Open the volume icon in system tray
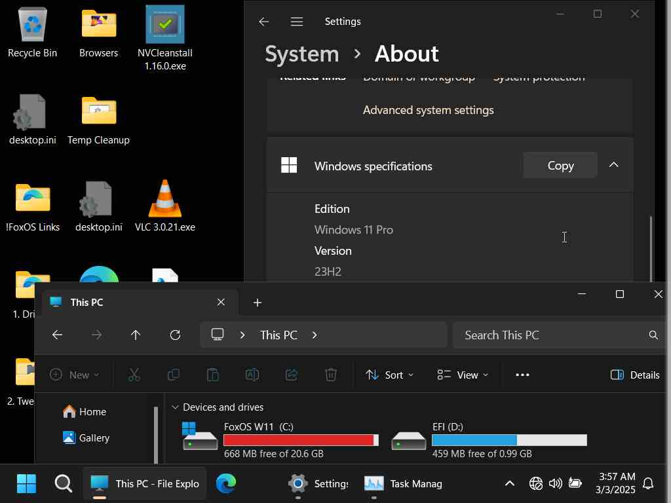 point(555,484)
